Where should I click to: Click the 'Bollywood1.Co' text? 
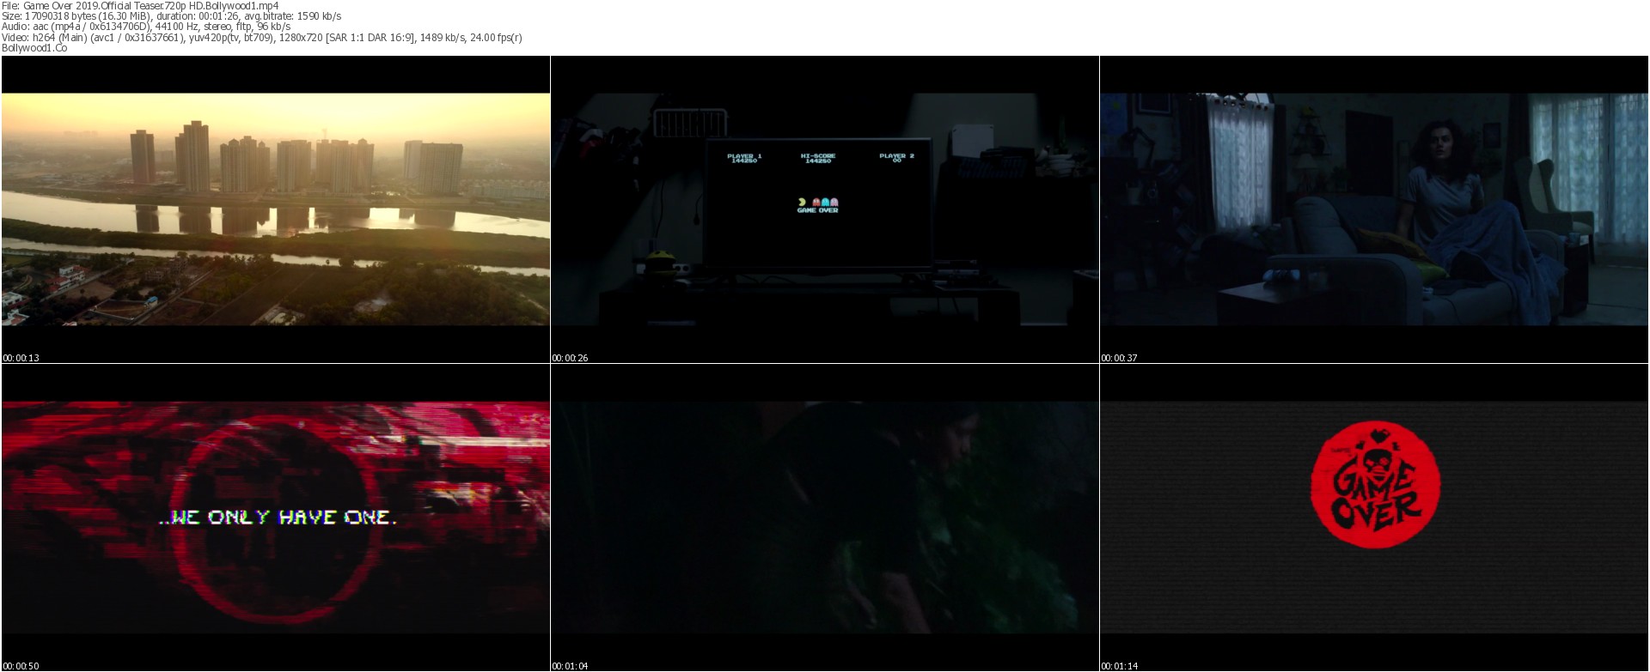tap(34, 48)
